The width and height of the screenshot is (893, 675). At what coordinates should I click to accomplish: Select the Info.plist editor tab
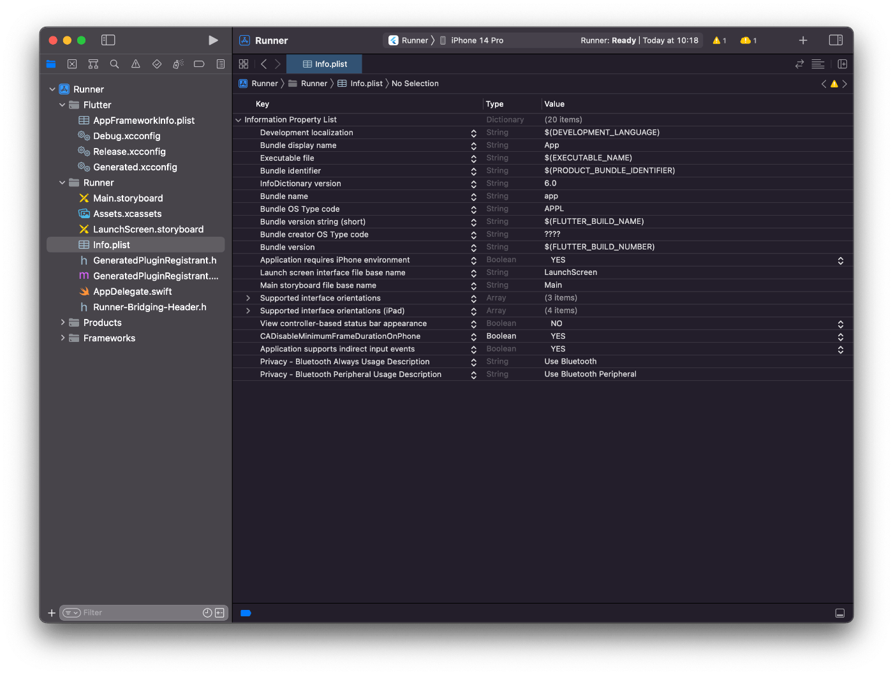tap(325, 64)
